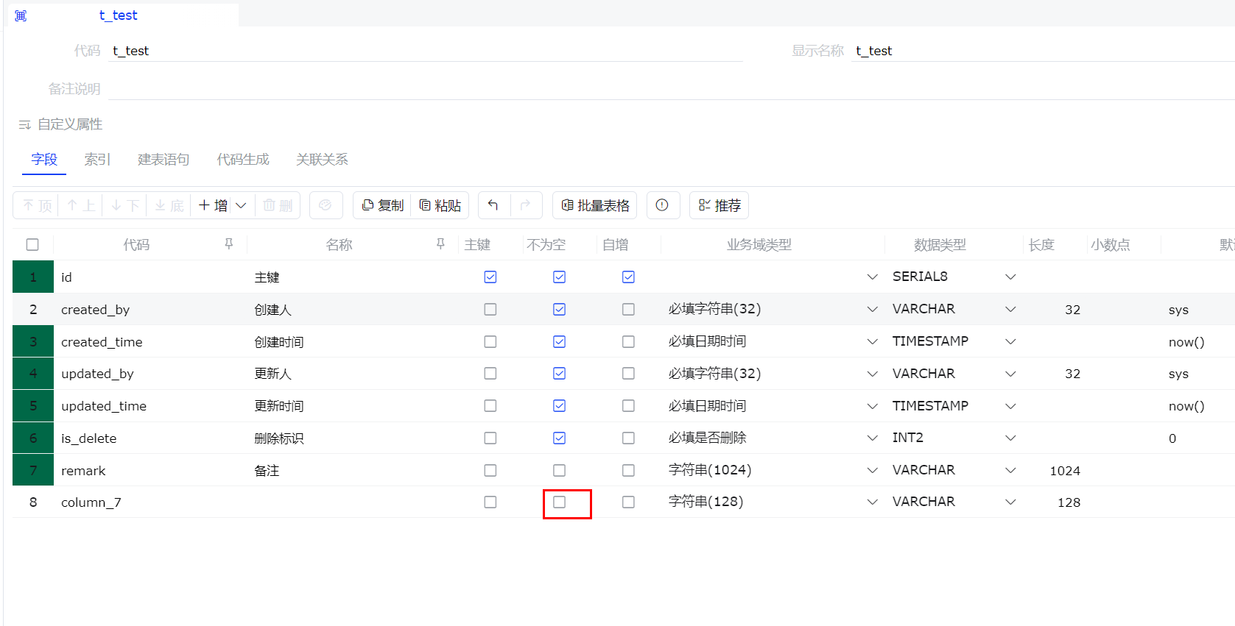The image size is (1235, 626).
Task: Open the 建表语句 tab
Action: 163,160
